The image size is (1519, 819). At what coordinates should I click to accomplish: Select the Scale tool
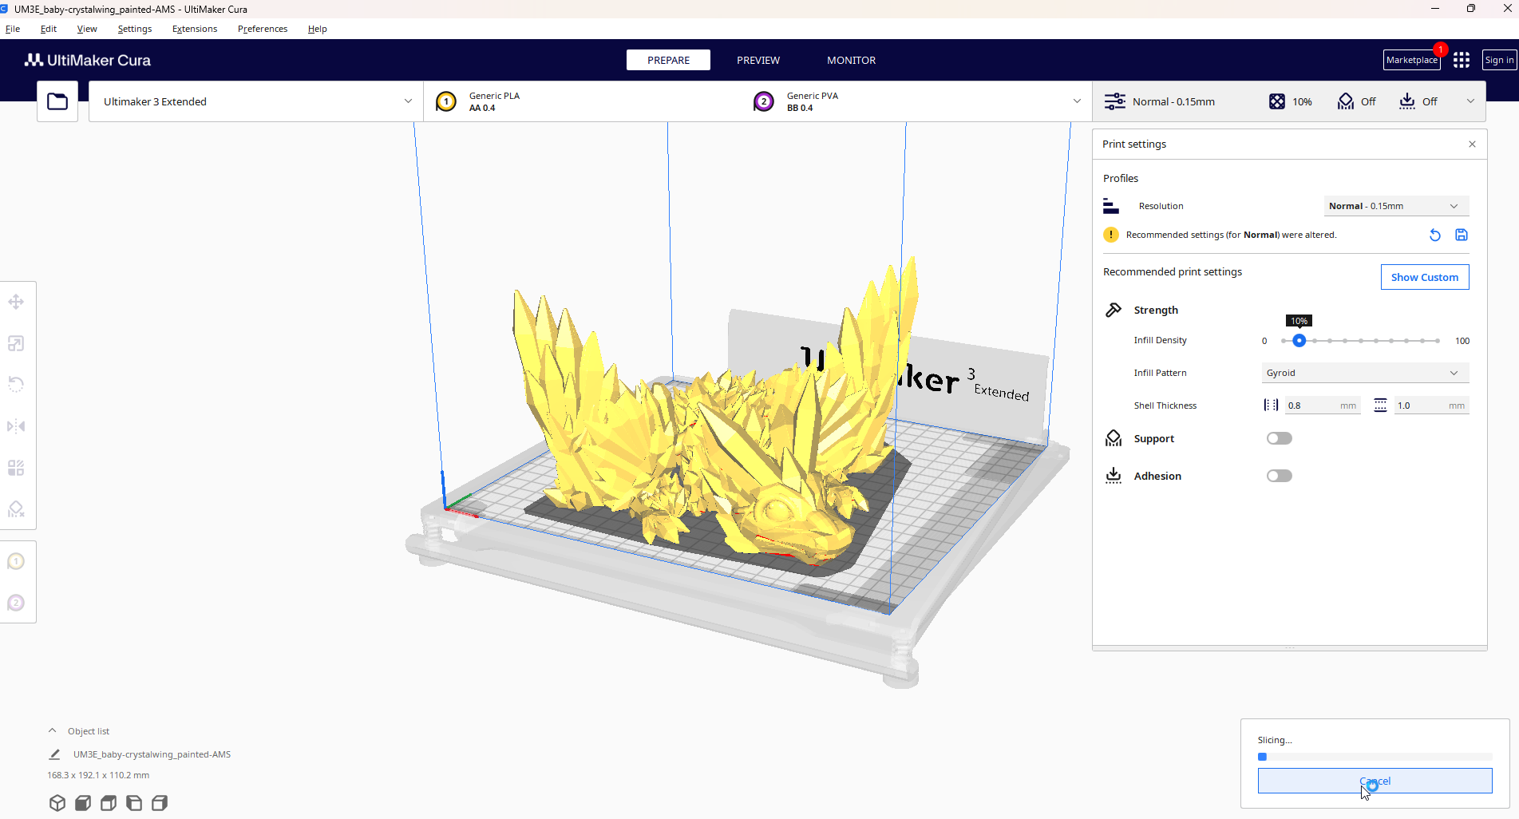(16, 343)
